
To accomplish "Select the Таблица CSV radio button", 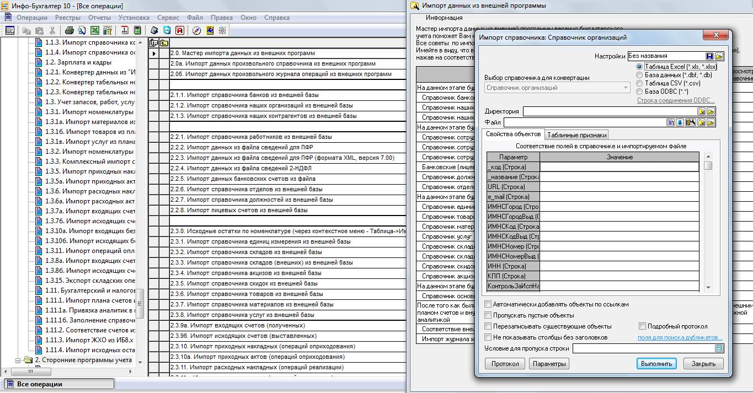I will 639,83.
